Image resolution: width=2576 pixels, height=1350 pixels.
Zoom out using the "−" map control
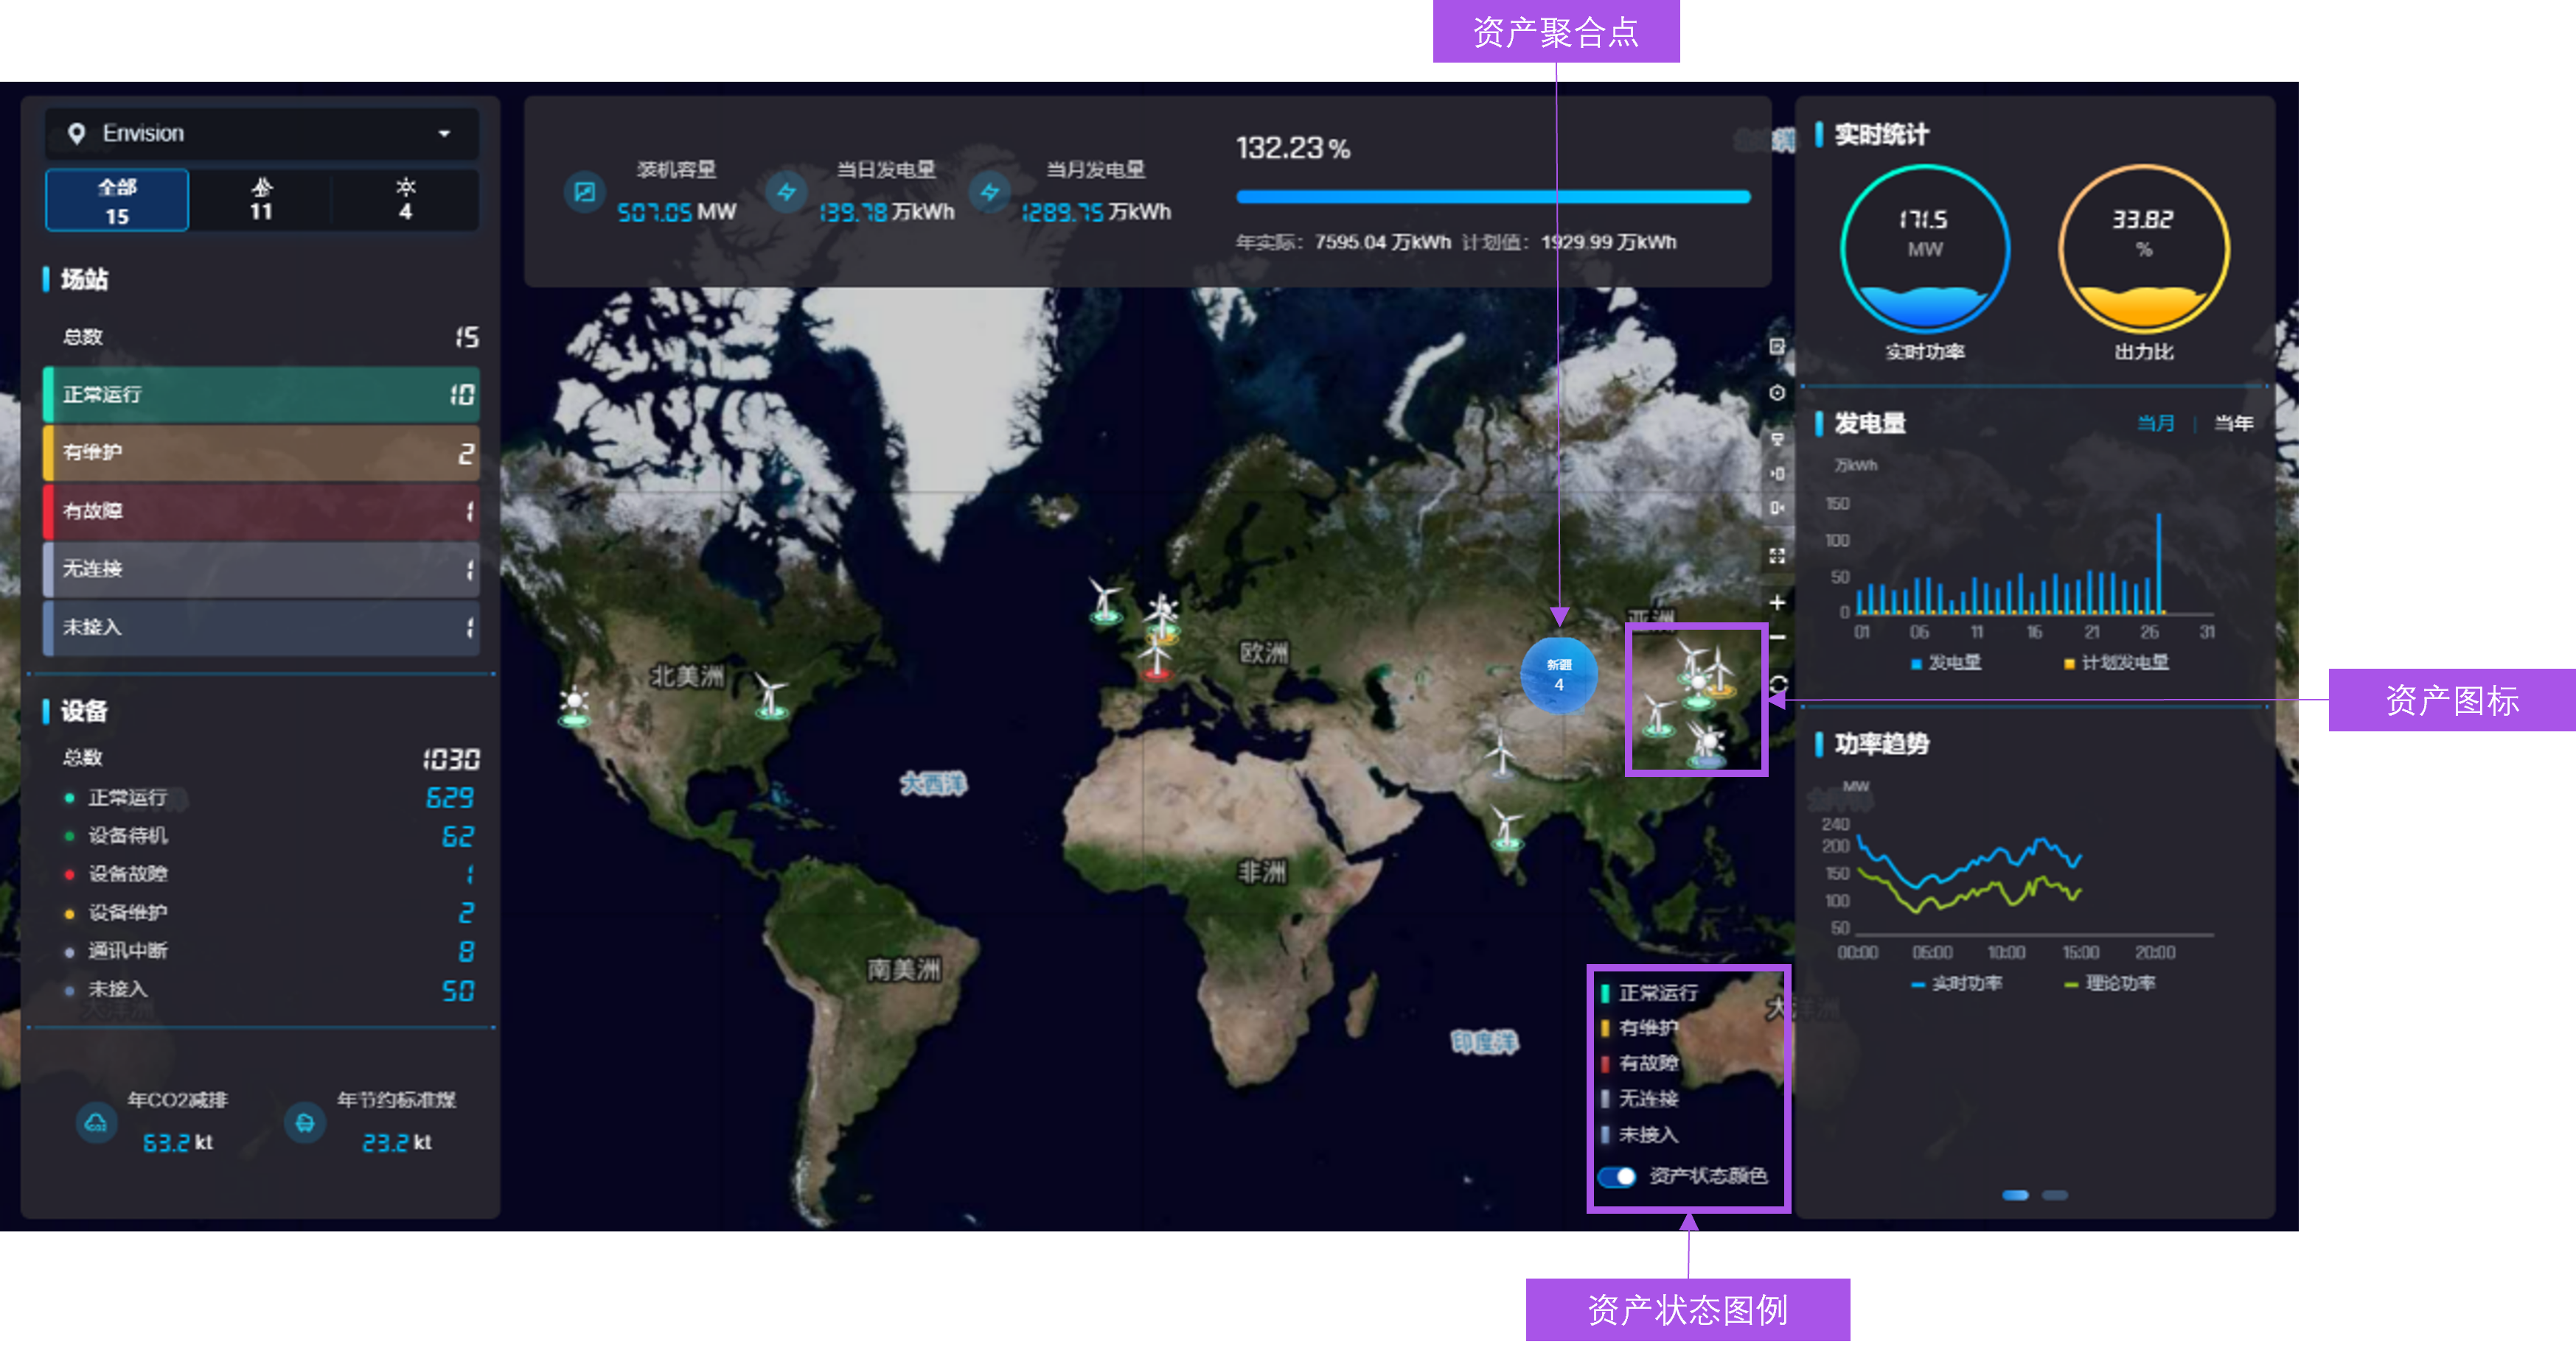click(x=1778, y=636)
